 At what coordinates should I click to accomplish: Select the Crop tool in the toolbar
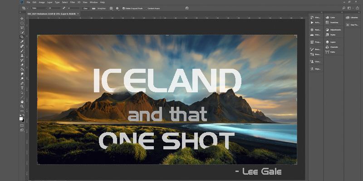(x=22, y=37)
